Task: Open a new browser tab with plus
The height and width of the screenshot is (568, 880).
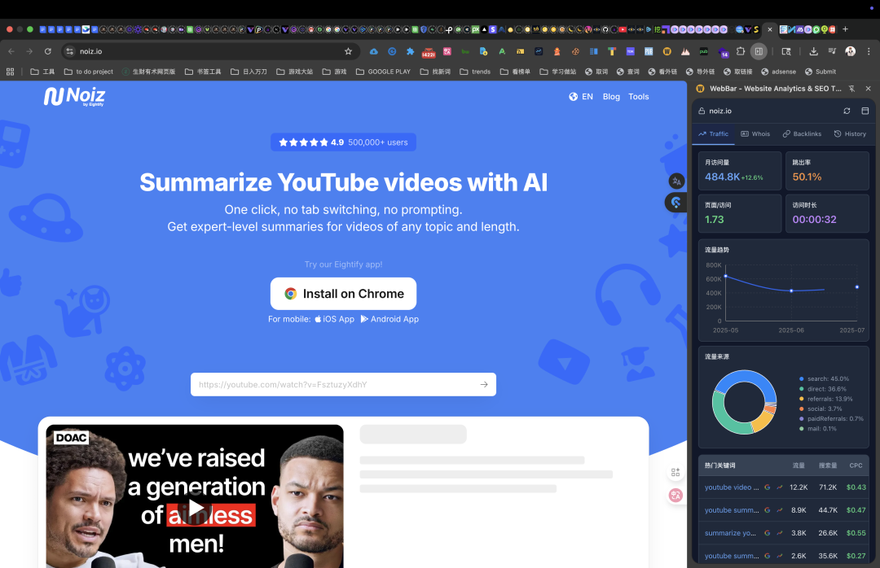Action: 845,29
